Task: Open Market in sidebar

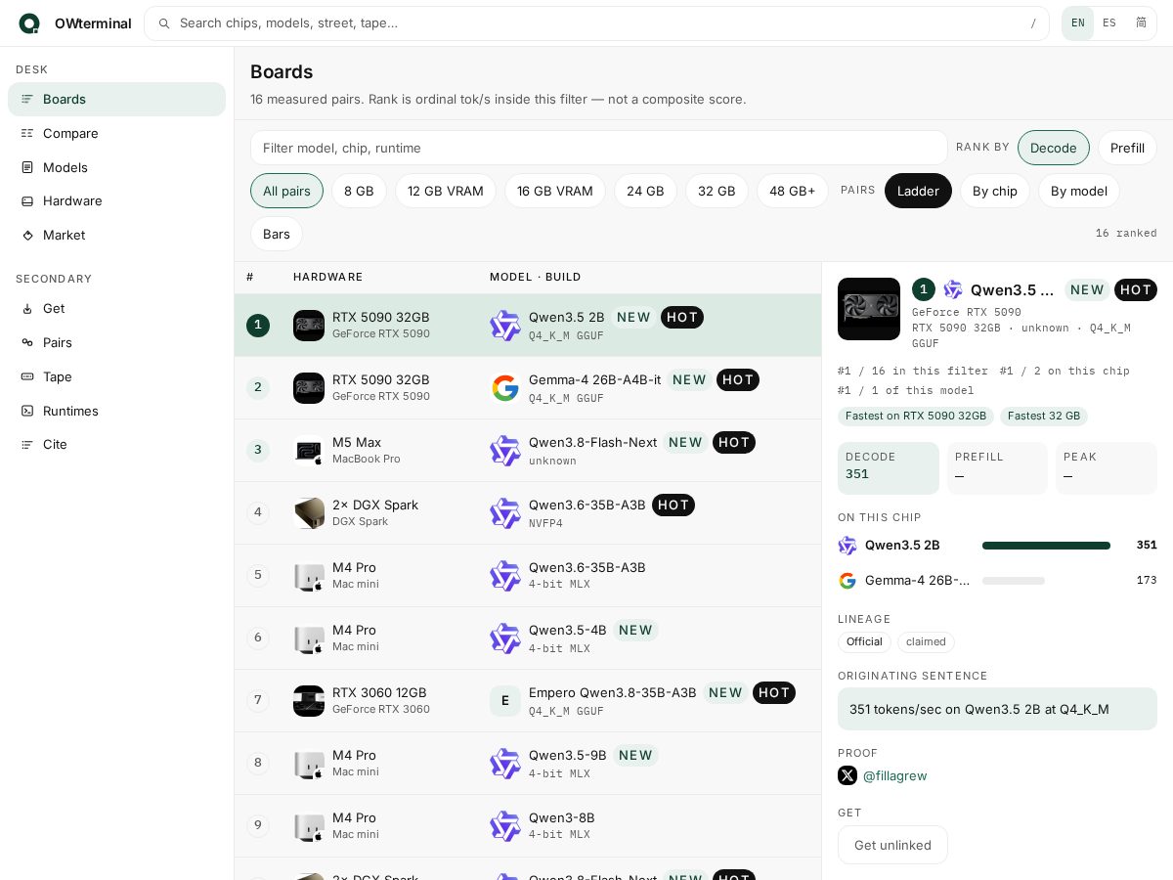Action: click(116, 235)
